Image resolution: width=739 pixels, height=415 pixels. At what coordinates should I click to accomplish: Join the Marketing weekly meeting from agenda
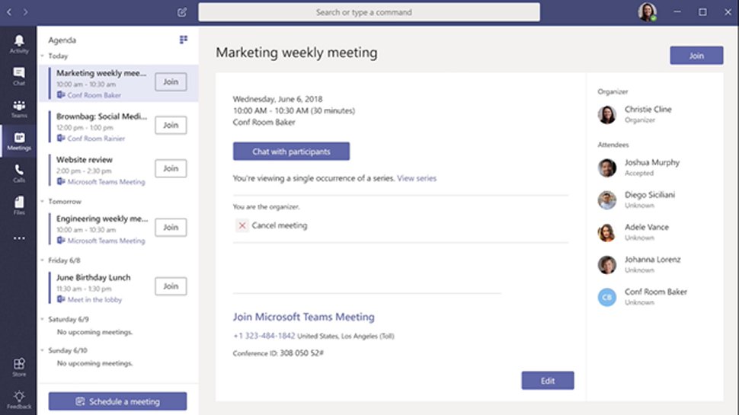pos(171,82)
